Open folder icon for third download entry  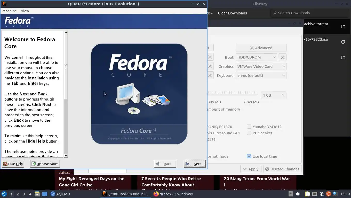tap(343, 57)
